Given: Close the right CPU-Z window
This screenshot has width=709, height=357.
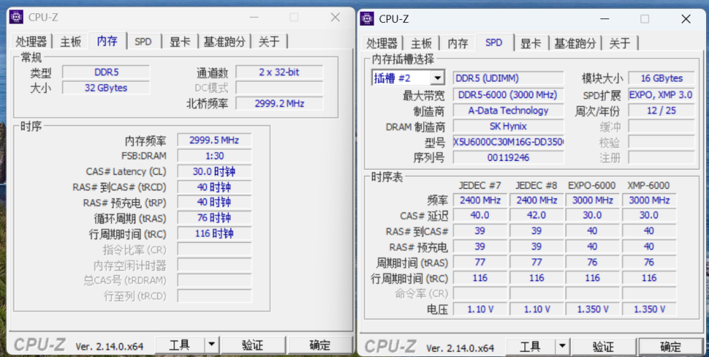Looking at the screenshot, I should point(686,18).
